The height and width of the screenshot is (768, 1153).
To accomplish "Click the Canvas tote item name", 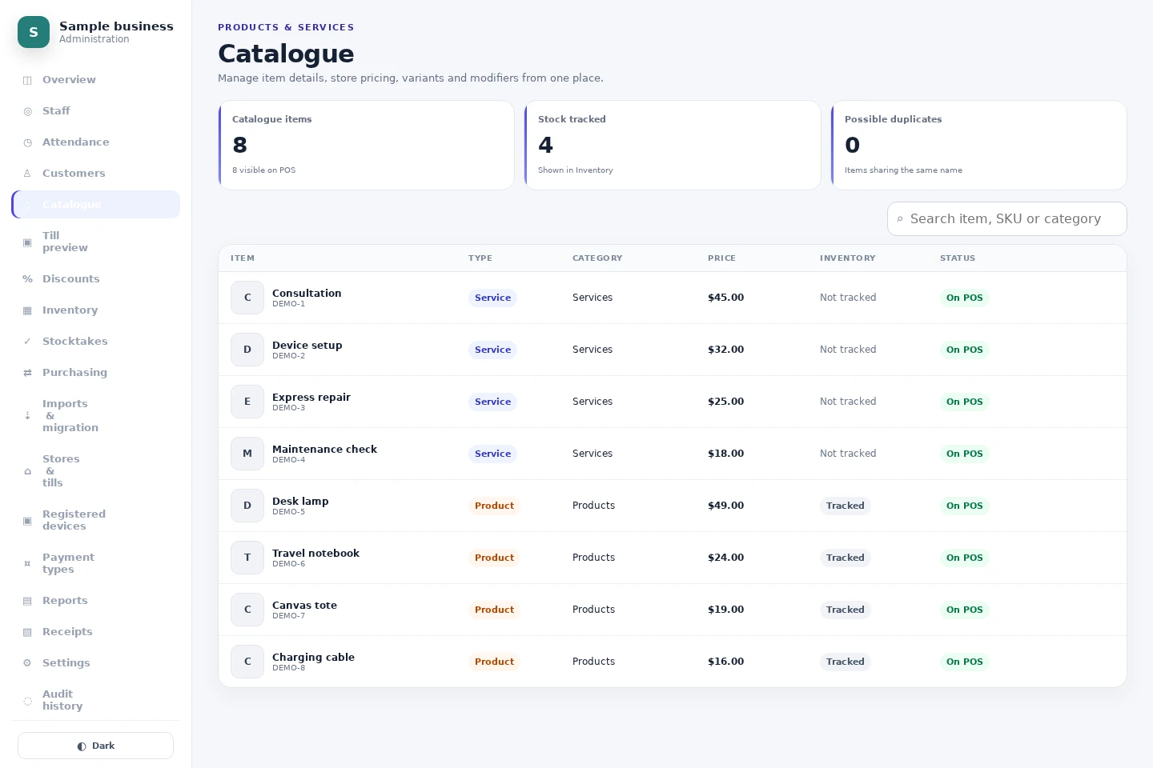I will 304,606.
